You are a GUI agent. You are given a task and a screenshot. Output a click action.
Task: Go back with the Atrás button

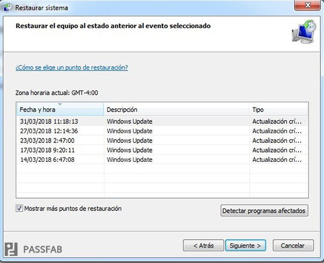point(203,245)
